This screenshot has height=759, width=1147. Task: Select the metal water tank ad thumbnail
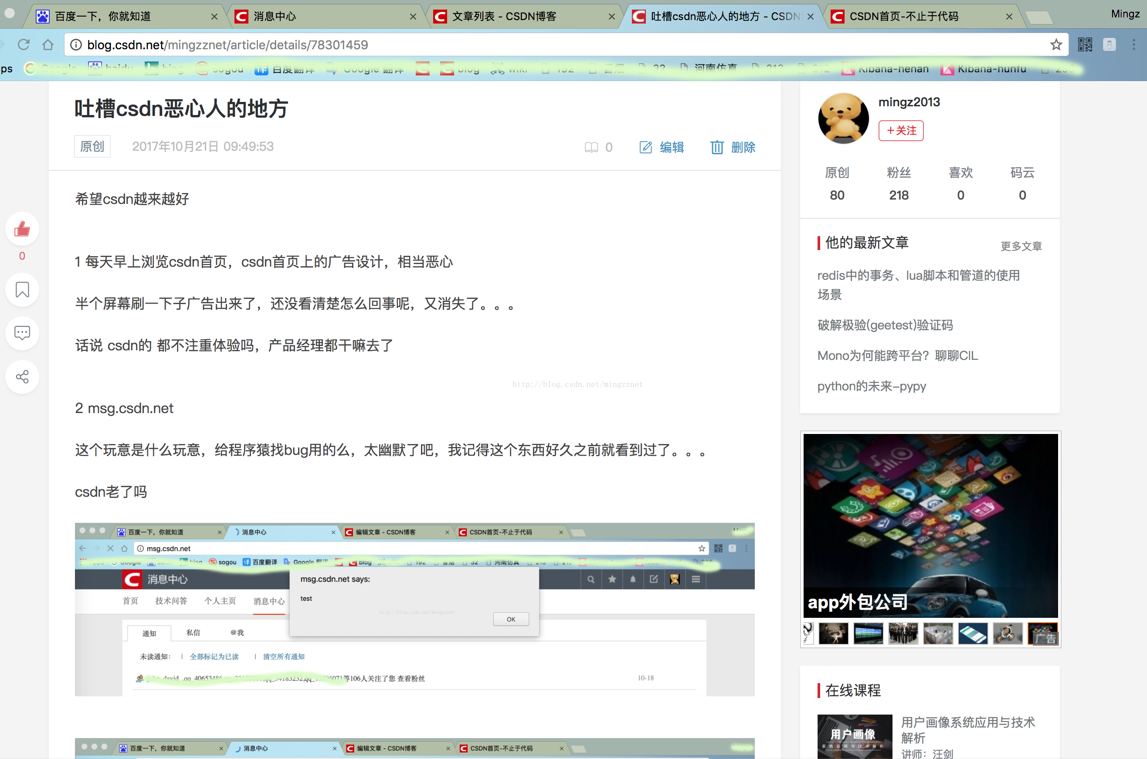tap(938, 634)
